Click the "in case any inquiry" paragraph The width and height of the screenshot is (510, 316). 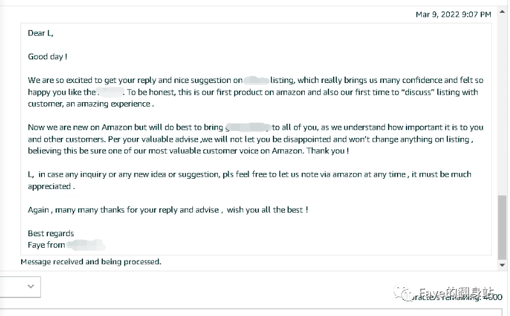pos(249,180)
